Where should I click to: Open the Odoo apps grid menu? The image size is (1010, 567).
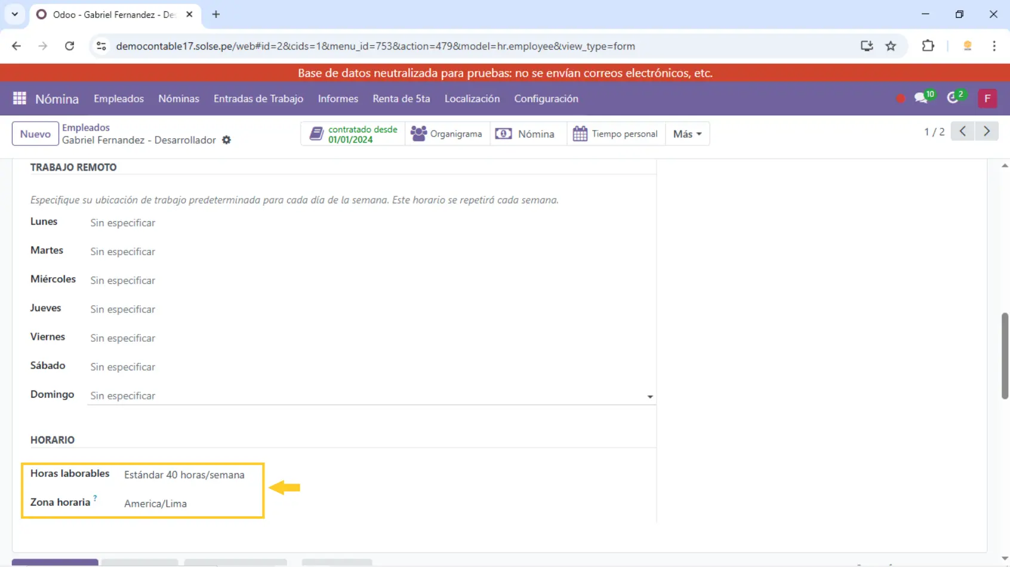pyautogui.click(x=20, y=98)
